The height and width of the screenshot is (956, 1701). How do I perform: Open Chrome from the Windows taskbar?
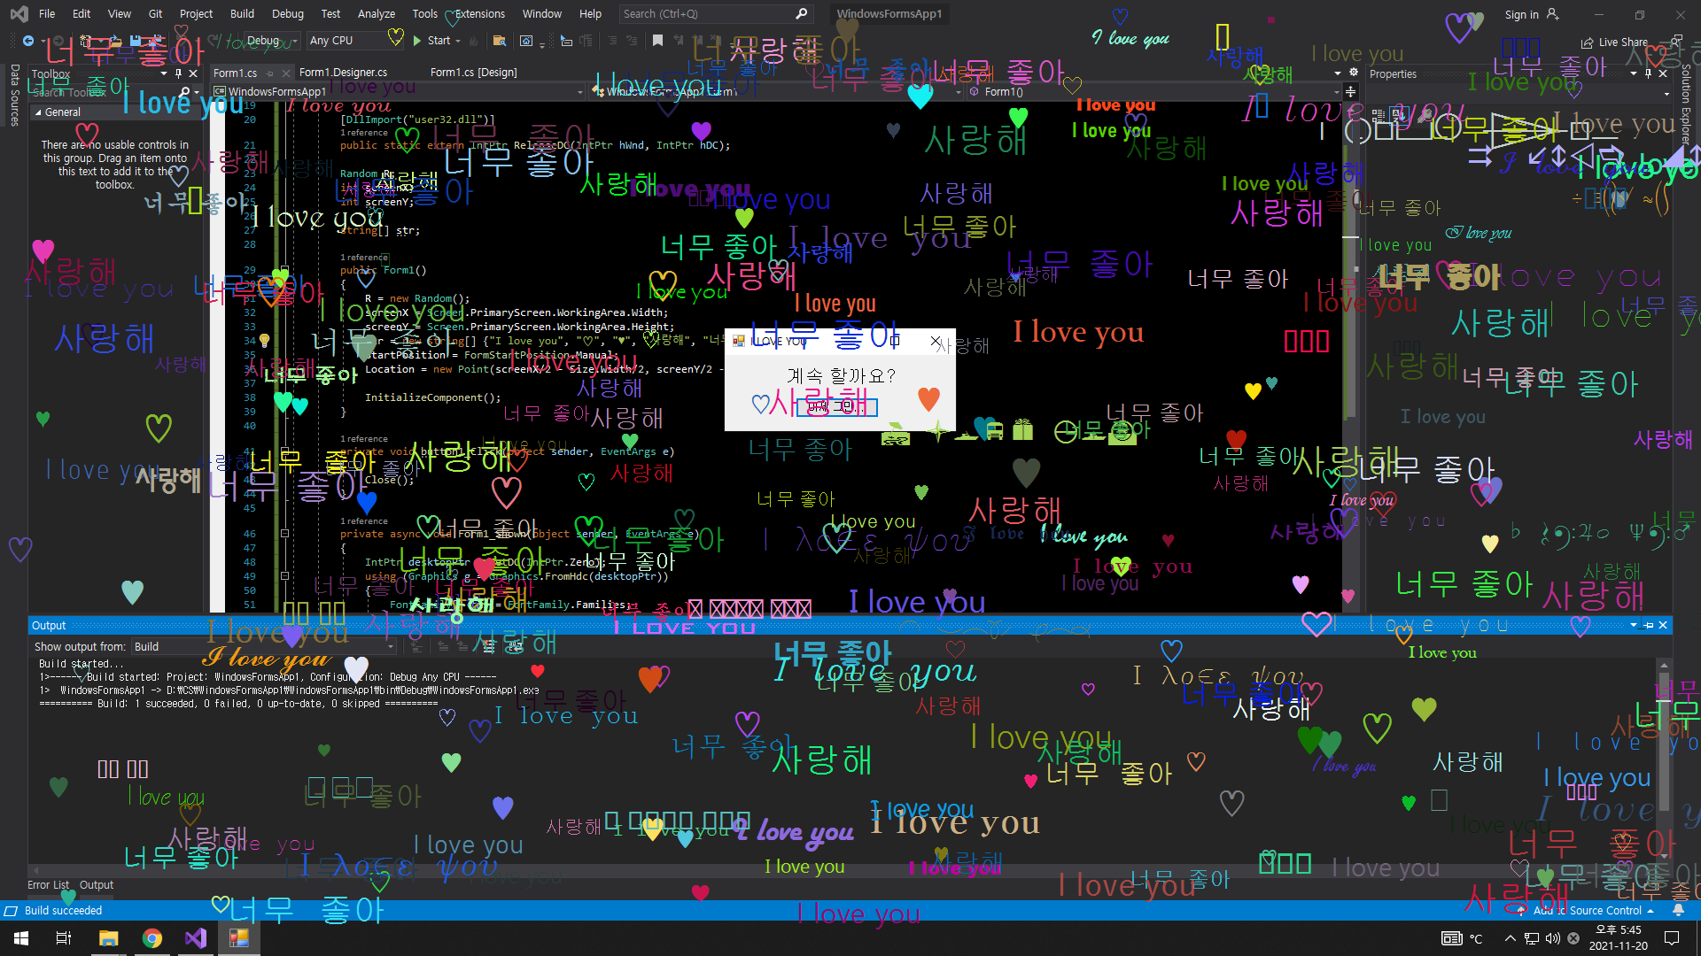tap(152, 938)
